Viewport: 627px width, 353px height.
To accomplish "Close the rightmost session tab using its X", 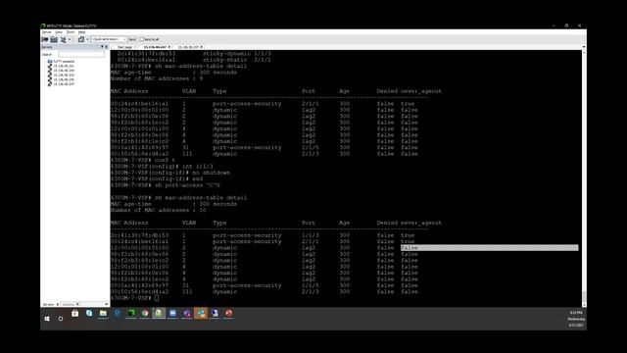I will tap(201, 47).
